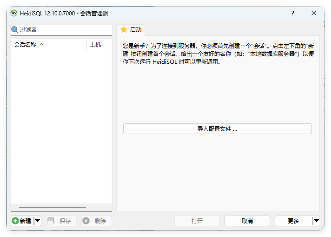Expand the dropdown arrow next to 新建
This screenshot has height=237, width=331.
coord(38,221)
